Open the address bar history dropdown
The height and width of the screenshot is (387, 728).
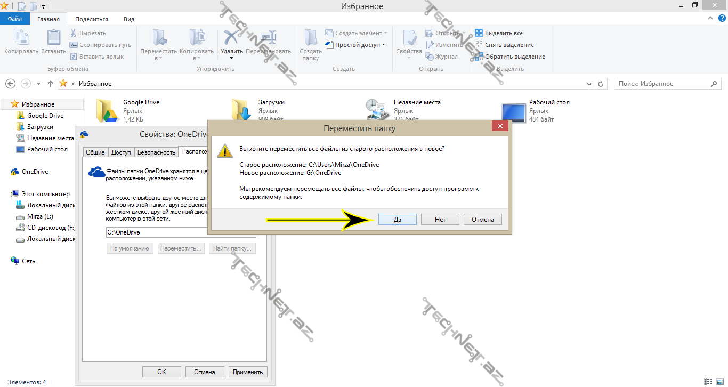point(589,84)
